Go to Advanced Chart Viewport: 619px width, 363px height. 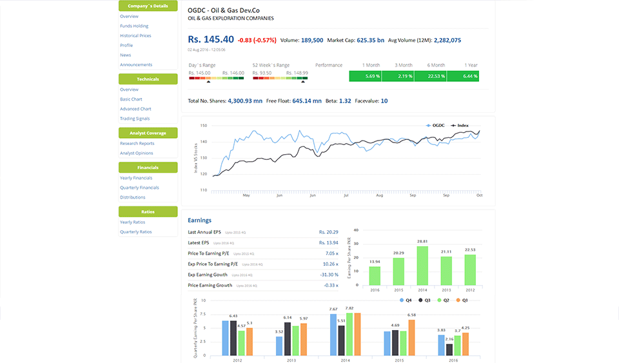pyautogui.click(x=135, y=109)
